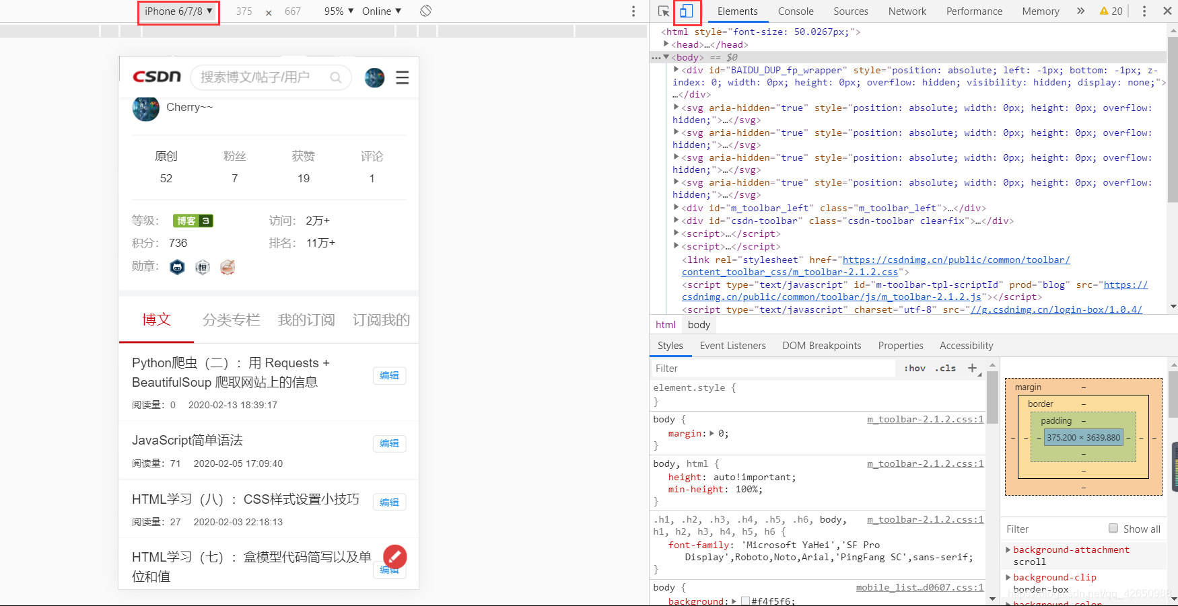Toggle the device toolbar icon
1178x606 pixels.
[686, 11]
